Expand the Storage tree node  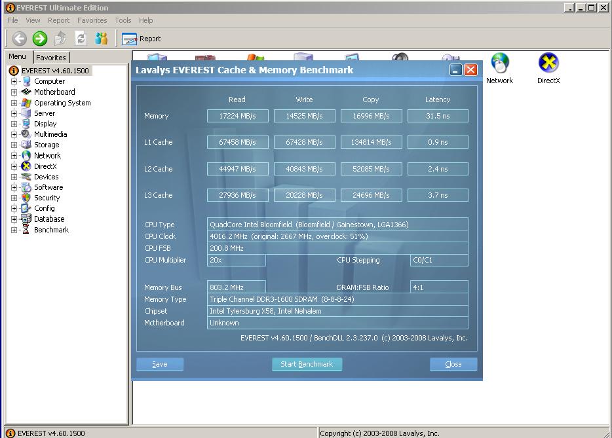pos(14,145)
